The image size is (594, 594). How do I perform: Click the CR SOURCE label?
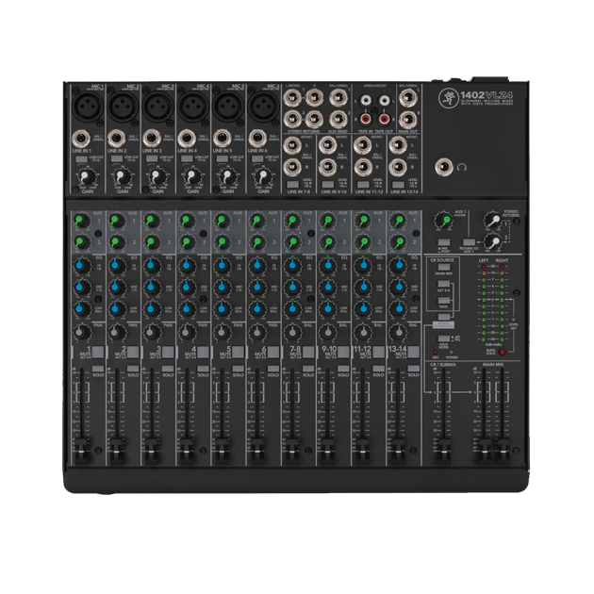coord(442,260)
